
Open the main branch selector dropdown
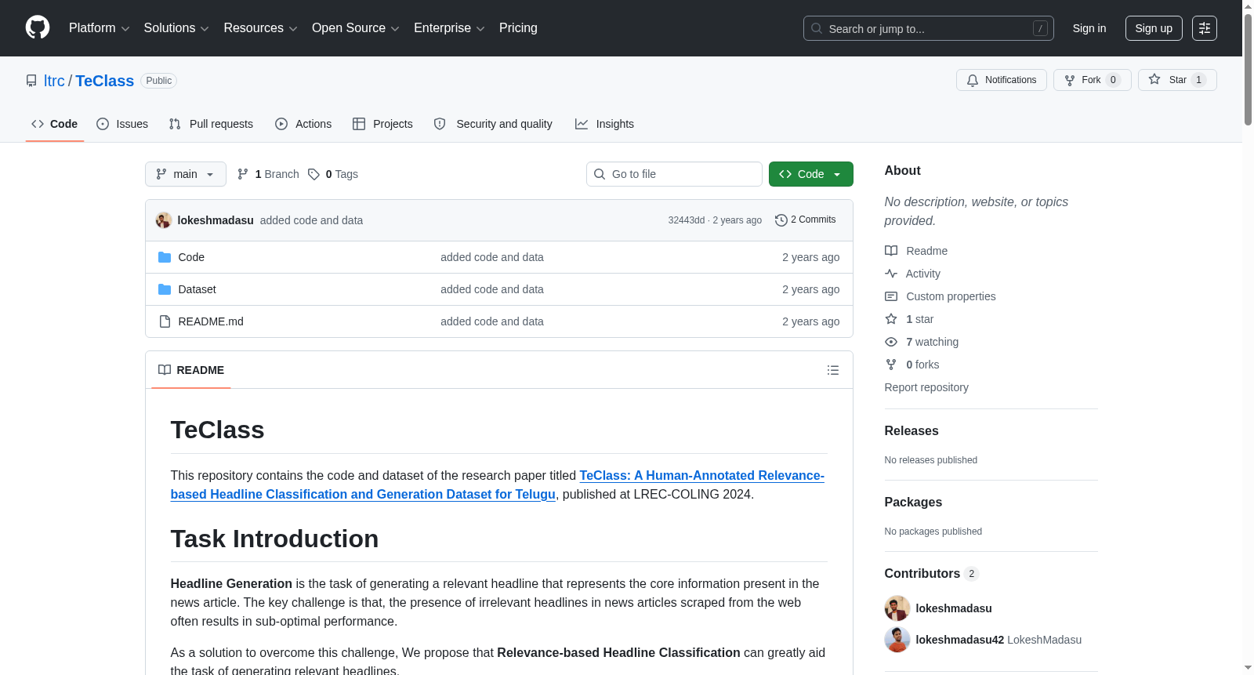click(x=186, y=174)
